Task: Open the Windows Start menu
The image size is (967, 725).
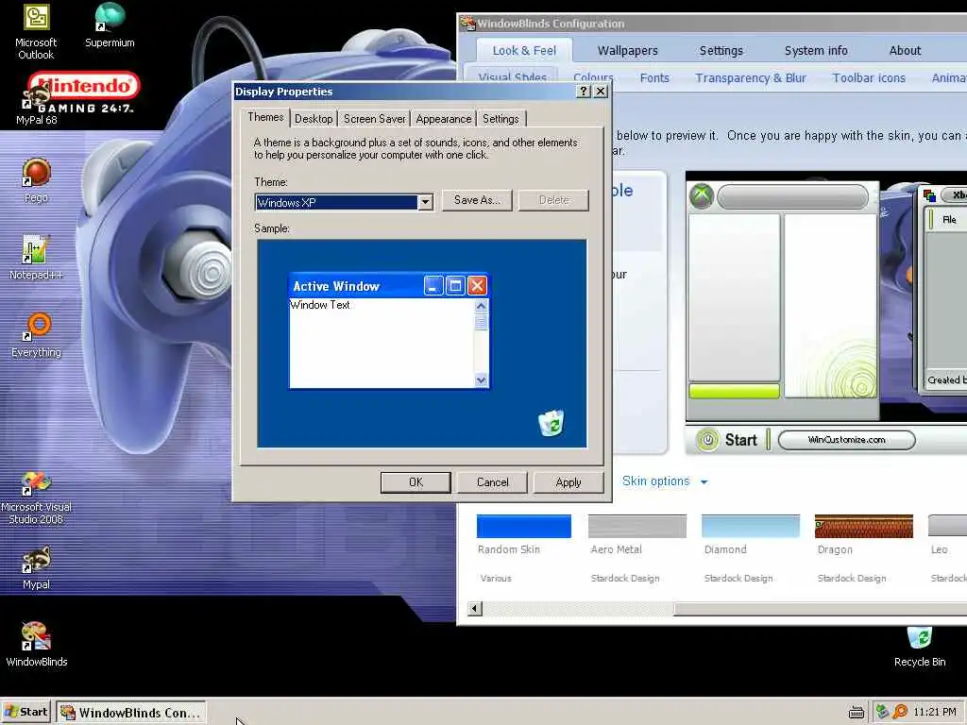Action: [x=25, y=712]
